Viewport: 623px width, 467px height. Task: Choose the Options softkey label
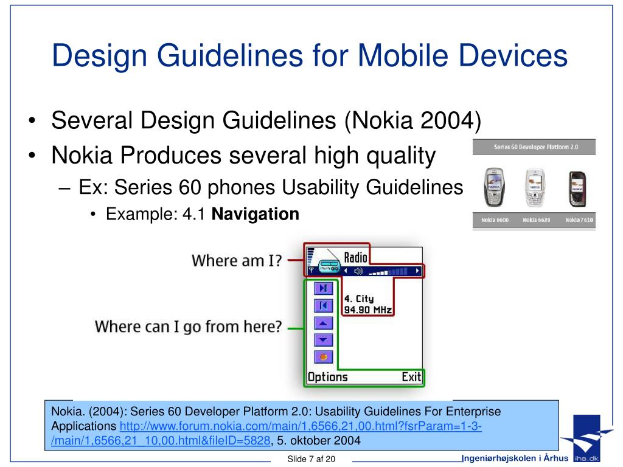328,377
